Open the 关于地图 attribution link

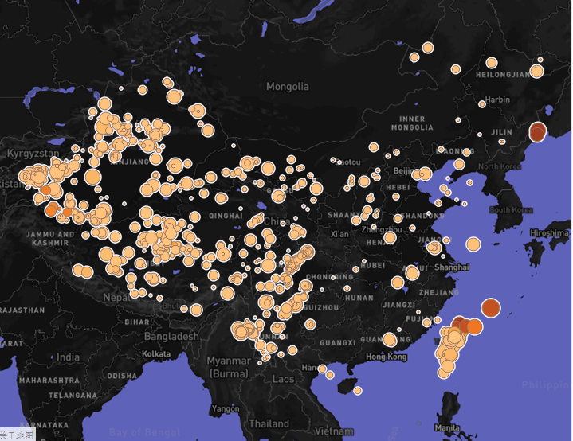coord(17,435)
